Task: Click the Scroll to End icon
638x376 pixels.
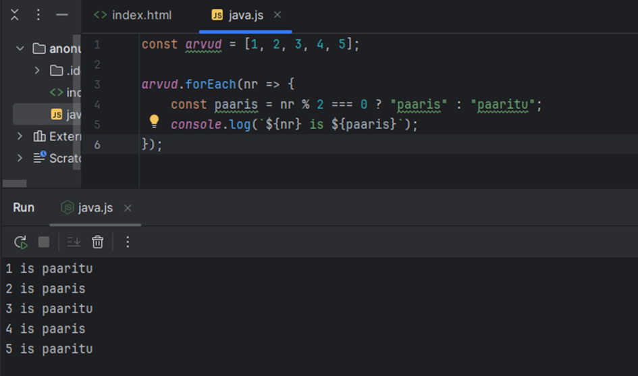Action: coord(74,242)
